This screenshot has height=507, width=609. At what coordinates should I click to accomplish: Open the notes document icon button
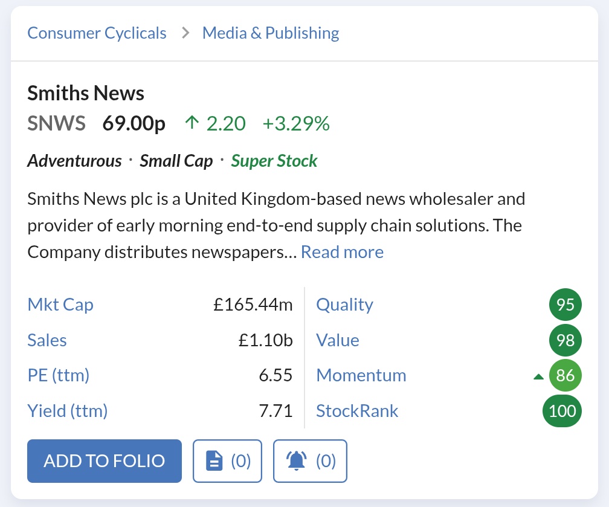pos(227,460)
